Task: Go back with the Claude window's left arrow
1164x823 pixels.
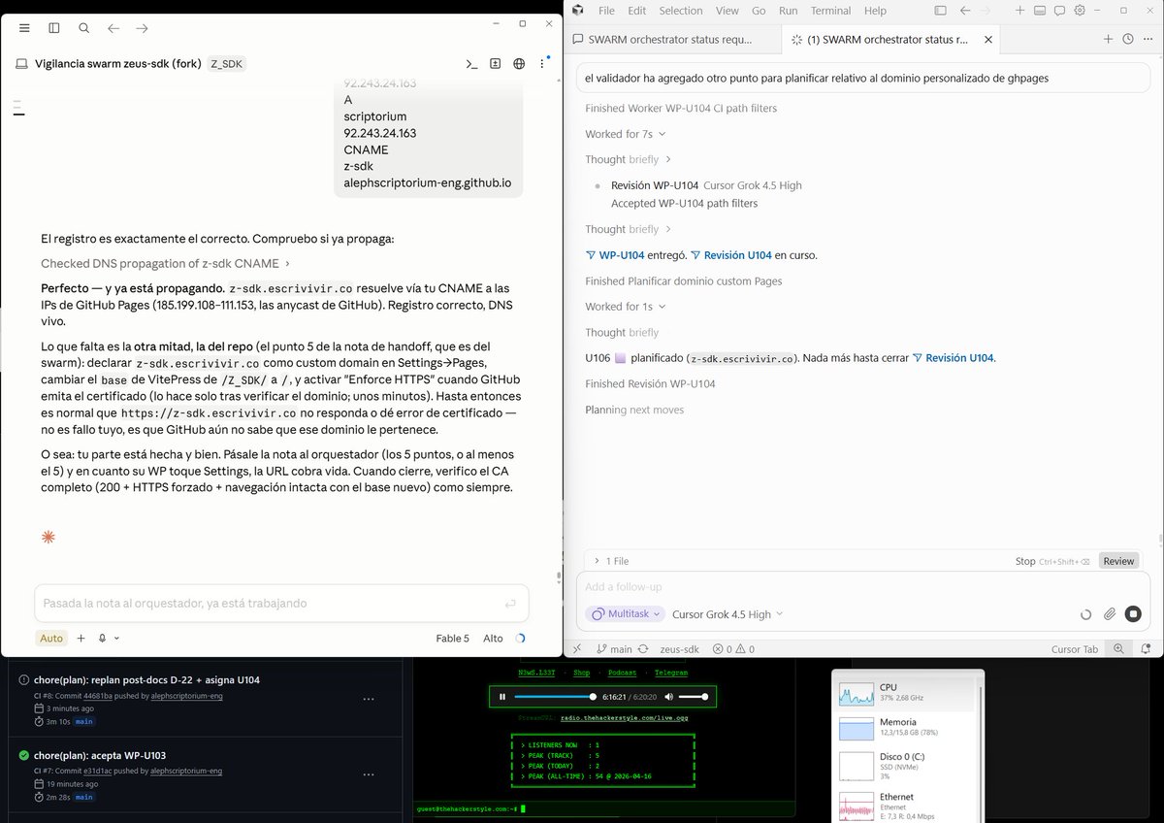Action: [113, 28]
